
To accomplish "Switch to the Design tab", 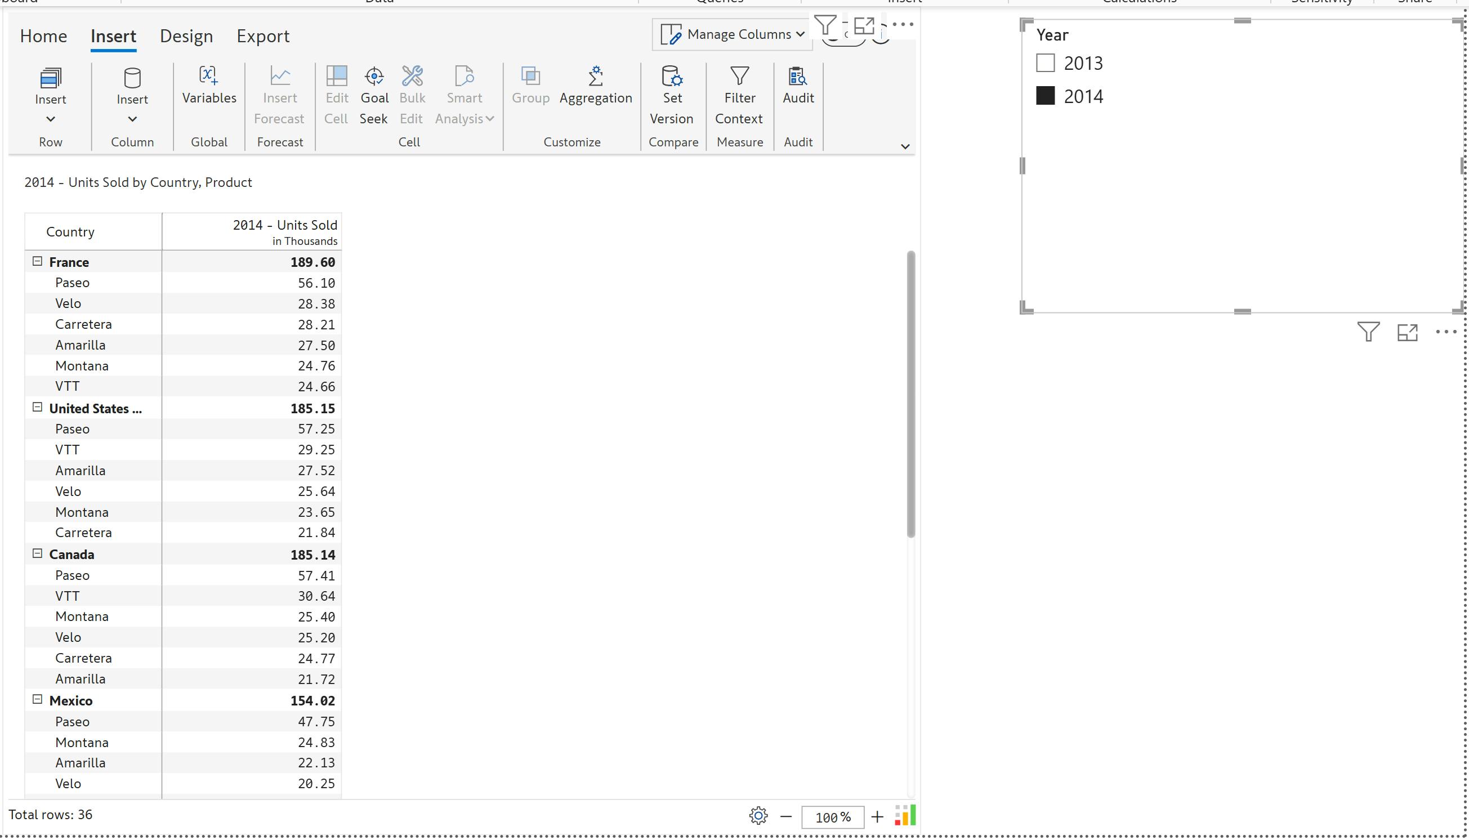I will point(186,37).
